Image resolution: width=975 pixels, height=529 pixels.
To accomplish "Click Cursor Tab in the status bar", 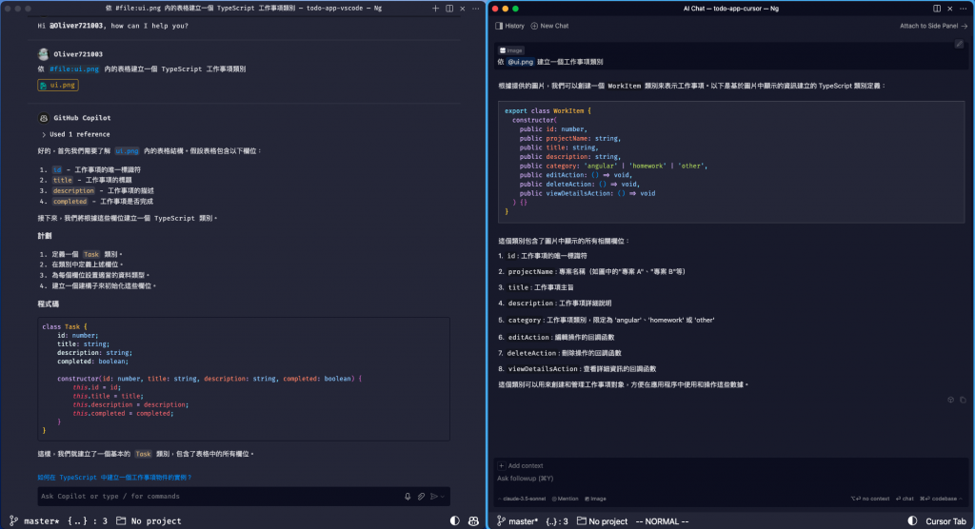I will 945,521.
